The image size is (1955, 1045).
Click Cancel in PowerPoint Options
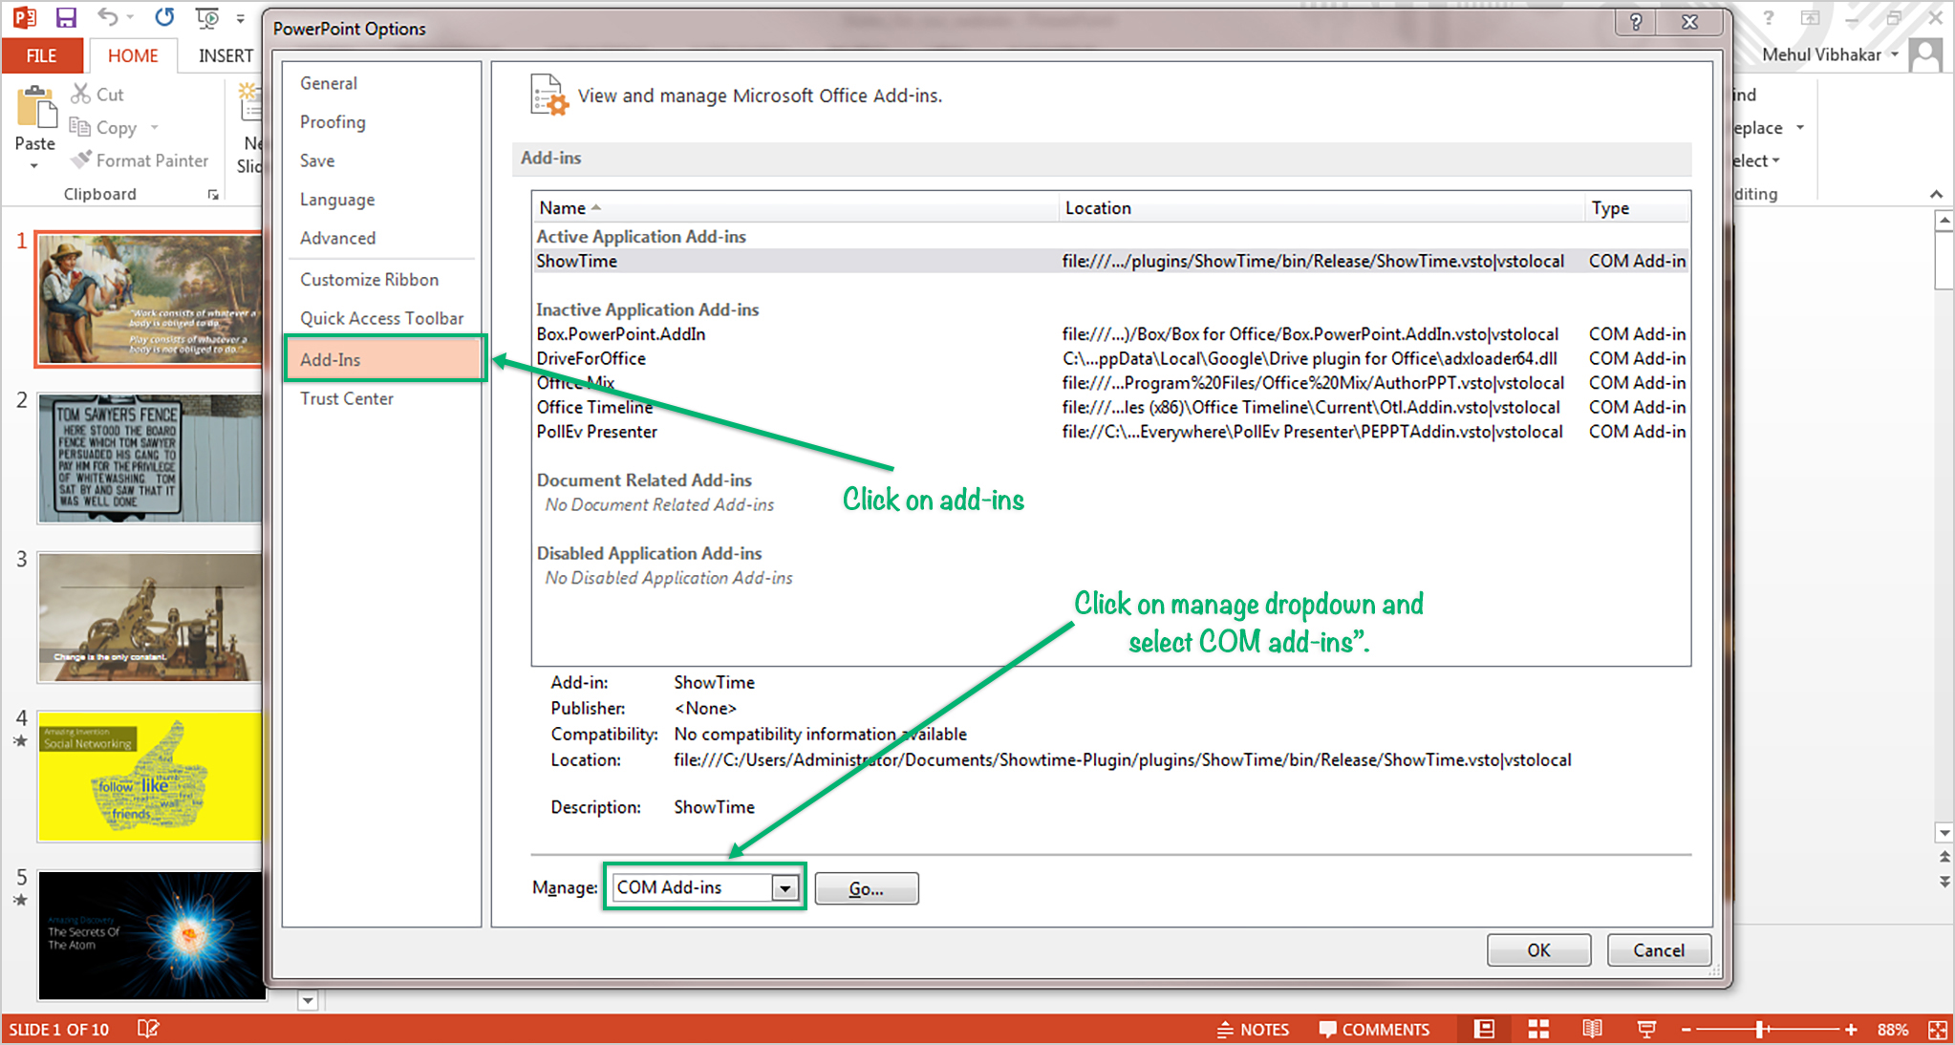pyautogui.click(x=1658, y=949)
